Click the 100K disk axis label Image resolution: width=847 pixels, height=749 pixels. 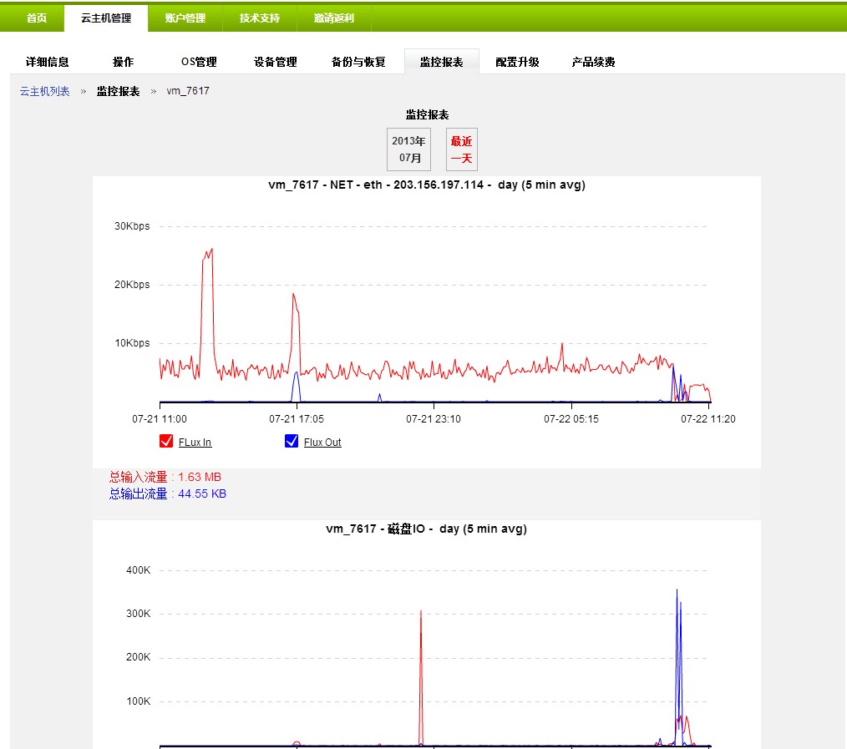tap(139, 701)
